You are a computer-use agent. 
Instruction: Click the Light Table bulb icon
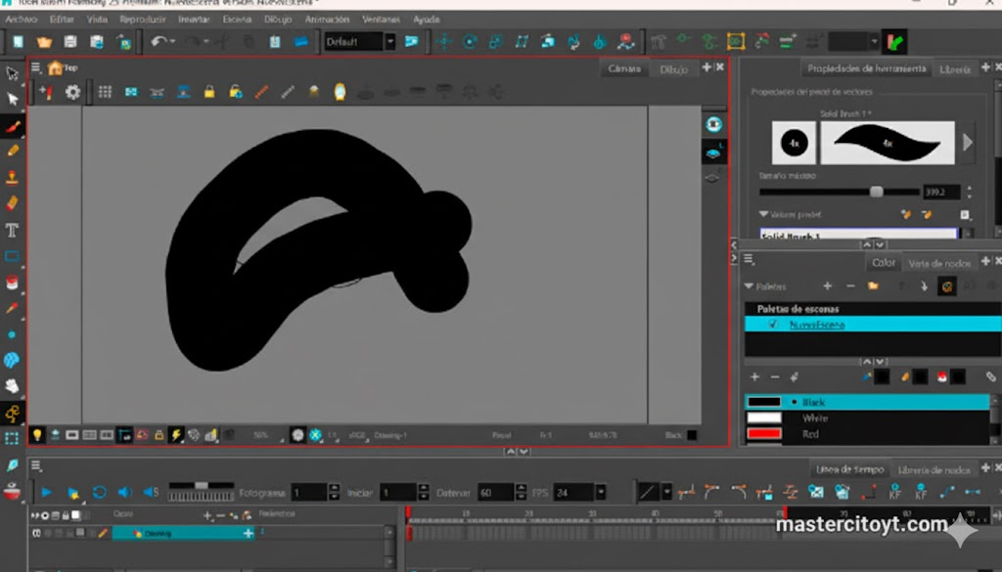coord(37,435)
